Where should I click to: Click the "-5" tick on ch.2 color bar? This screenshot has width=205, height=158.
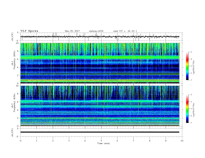coord(191,109)
